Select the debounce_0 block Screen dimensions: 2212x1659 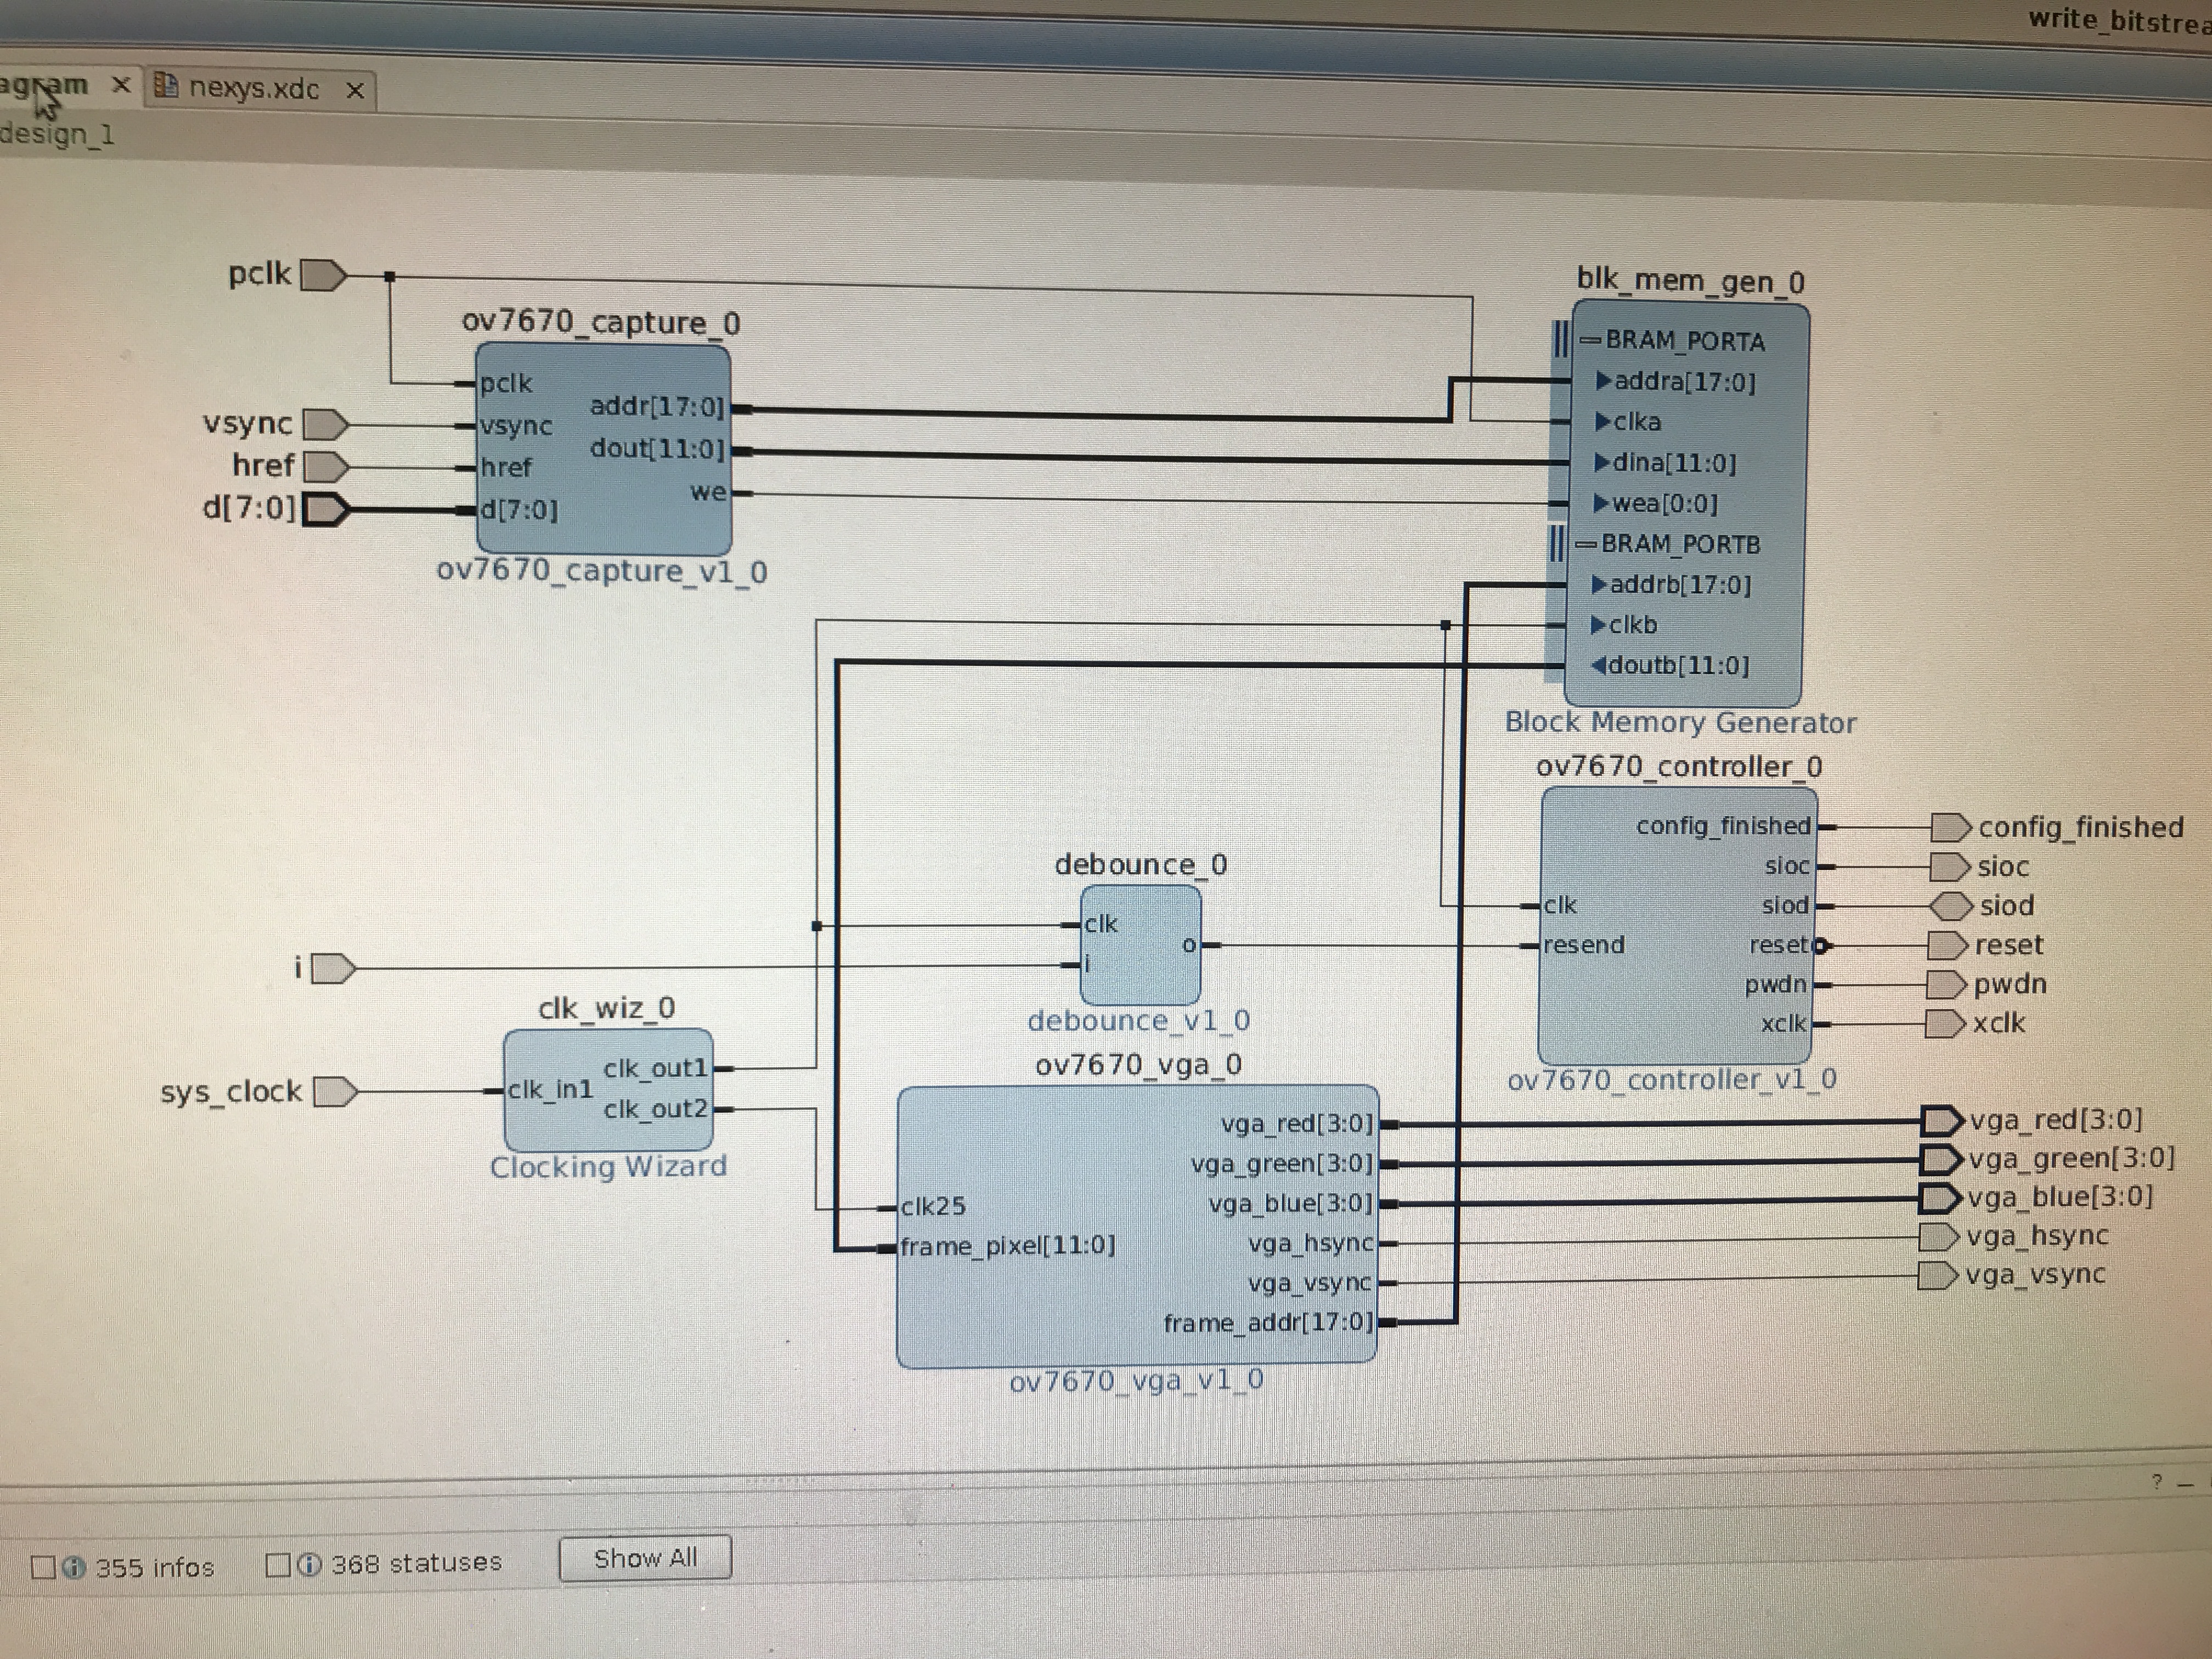pyautogui.click(x=1140, y=944)
